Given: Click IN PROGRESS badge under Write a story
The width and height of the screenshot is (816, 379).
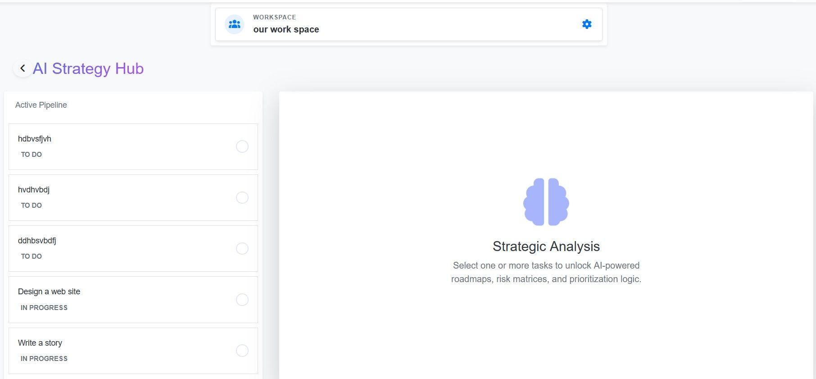Looking at the screenshot, I should tap(44, 359).
